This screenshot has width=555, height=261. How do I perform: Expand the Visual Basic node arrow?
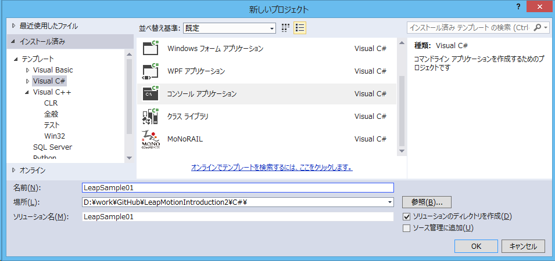point(27,70)
